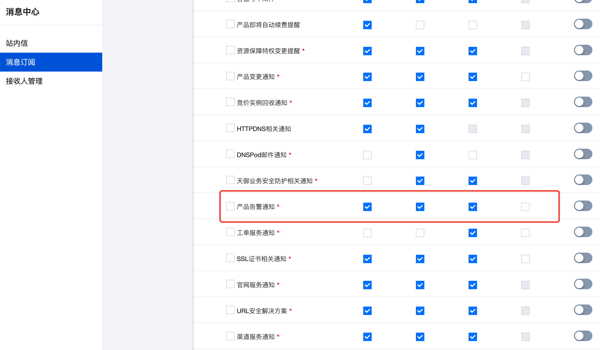Uncheck the second channel checkbox for 竞价实例回收通知
The height and width of the screenshot is (350, 600).
[420, 103]
